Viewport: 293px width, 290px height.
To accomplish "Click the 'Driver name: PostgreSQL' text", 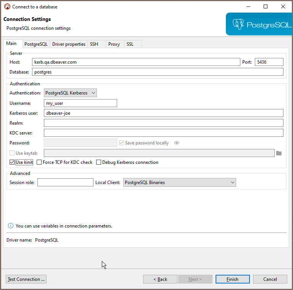I will pos(32,240).
